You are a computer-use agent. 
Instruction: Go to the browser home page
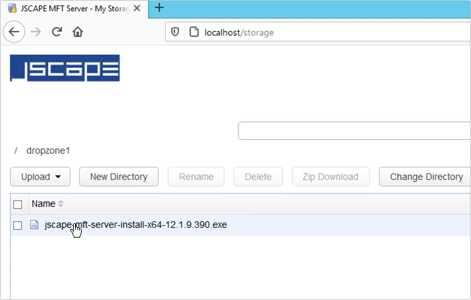(x=78, y=32)
